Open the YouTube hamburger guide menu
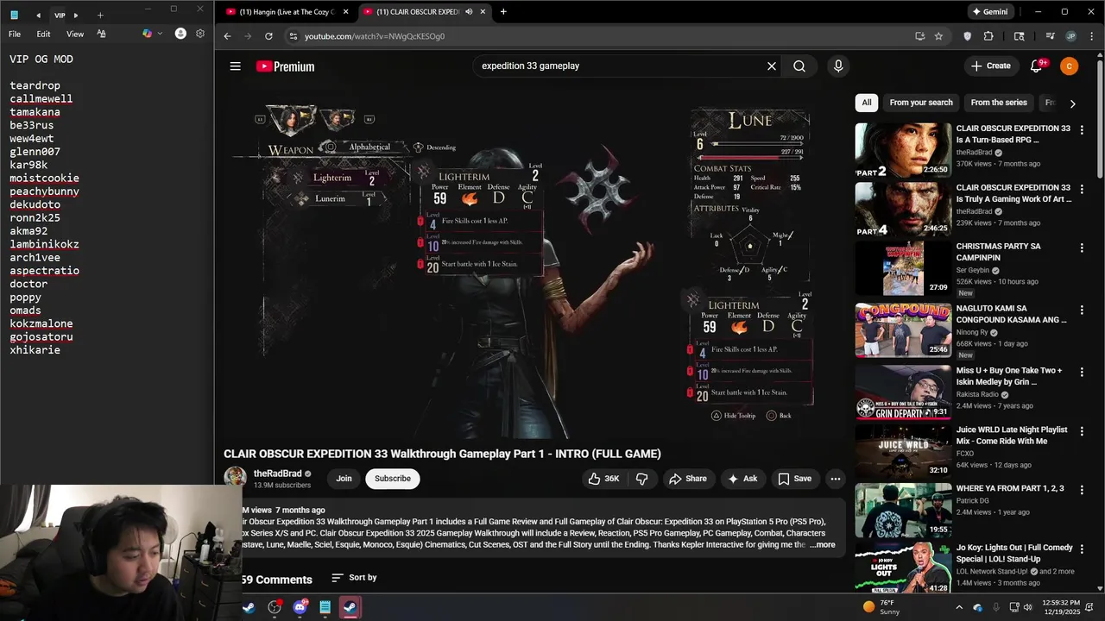 (x=235, y=66)
